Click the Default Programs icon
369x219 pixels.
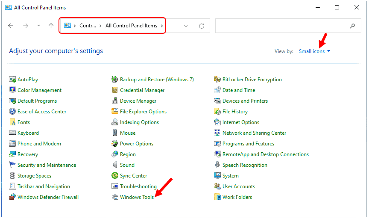[12, 101]
